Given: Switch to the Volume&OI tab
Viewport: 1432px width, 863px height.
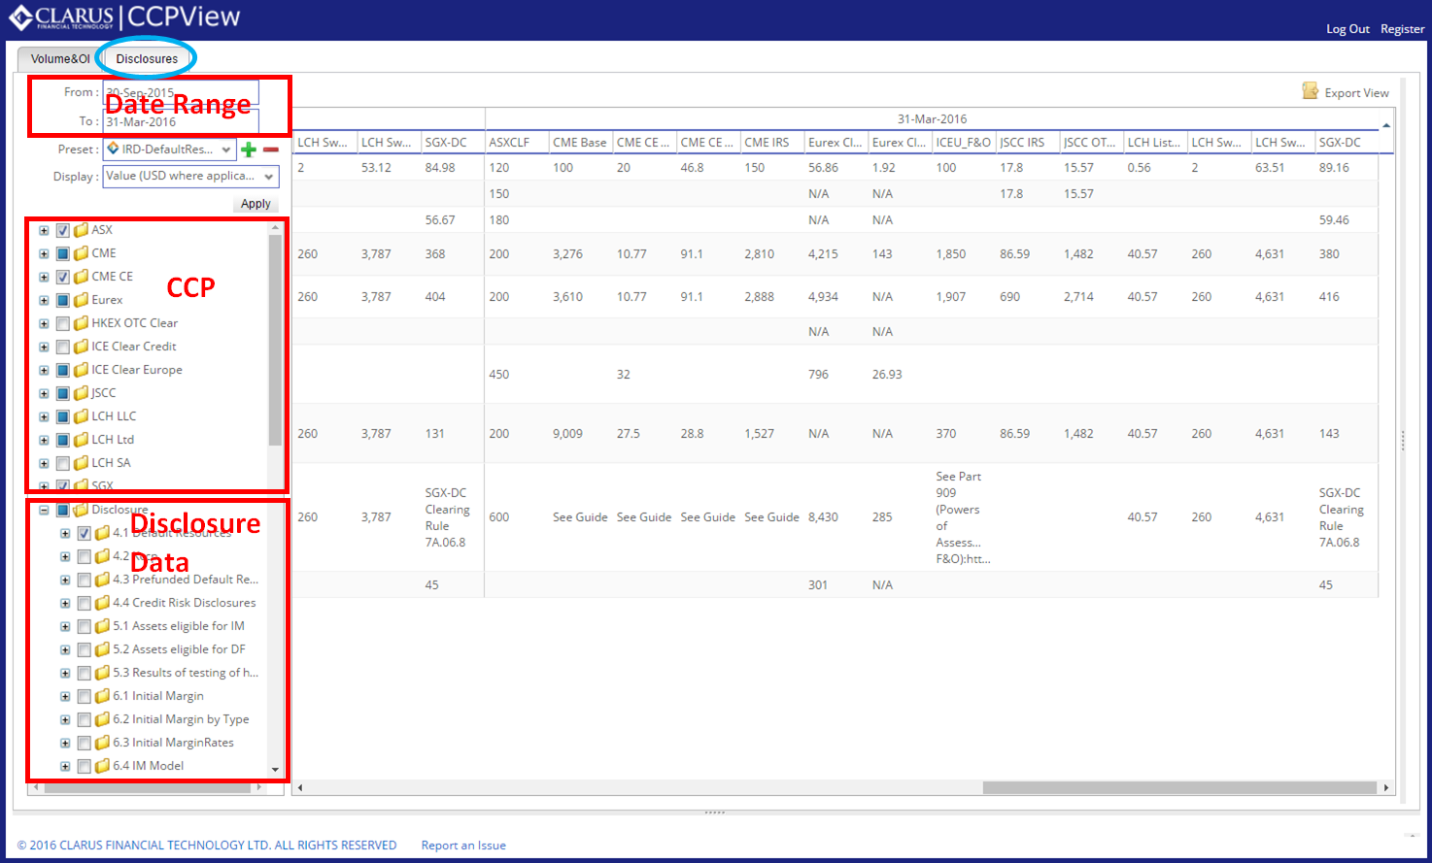Looking at the screenshot, I should coord(59,58).
